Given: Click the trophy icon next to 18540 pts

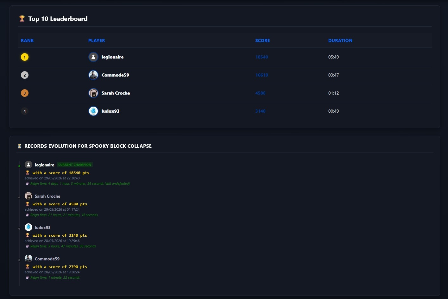Looking at the screenshot, I should coord(28,173).
